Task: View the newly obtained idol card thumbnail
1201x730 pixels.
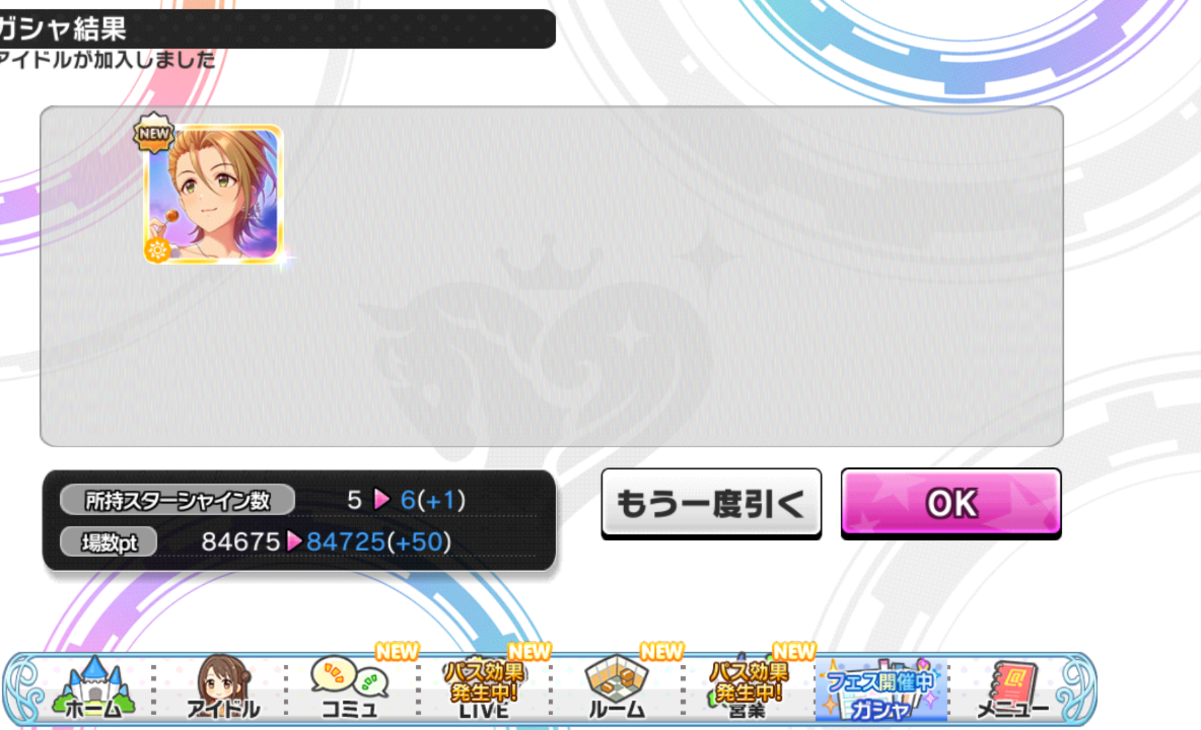Action: coord(213,194)
